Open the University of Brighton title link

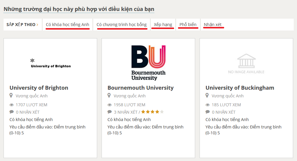(x=39, y=88)
